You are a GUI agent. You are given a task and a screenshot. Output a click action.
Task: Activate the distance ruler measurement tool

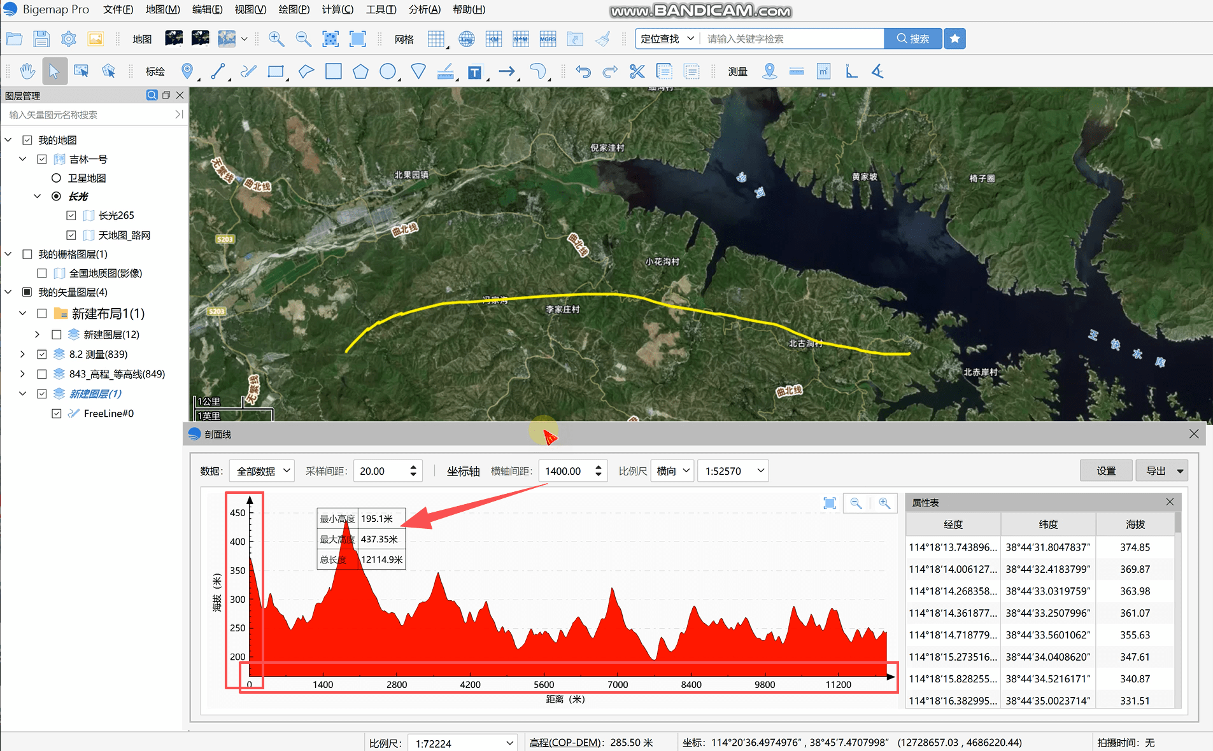coord(797,71)
